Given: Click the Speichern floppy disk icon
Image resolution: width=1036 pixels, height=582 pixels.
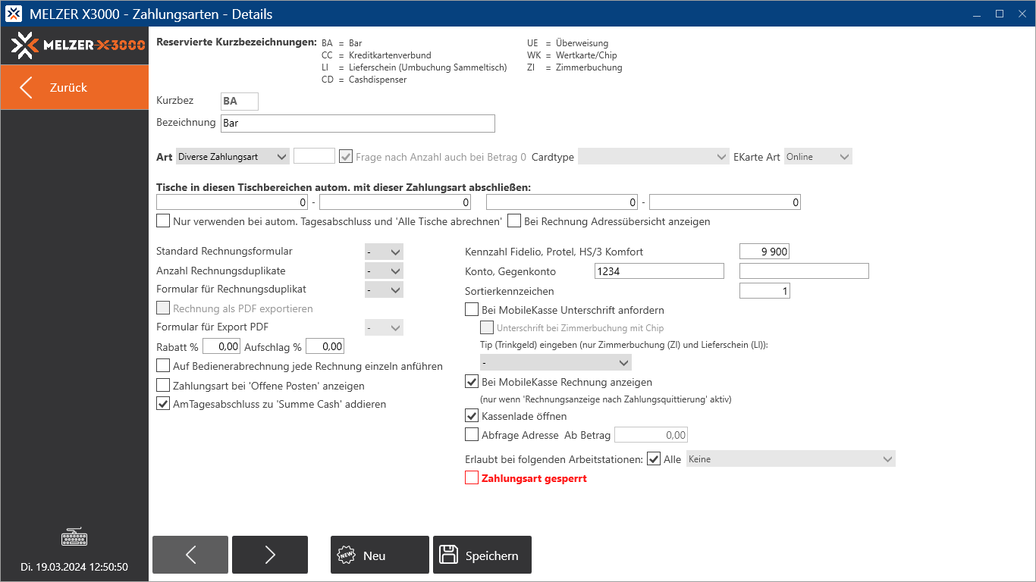Looking at the screenshot, I should coord(449,555).
